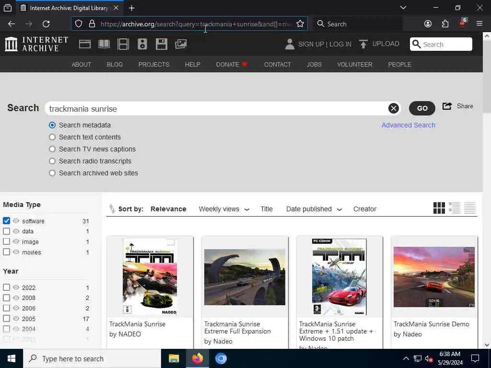Open the Video film strip icon

(x=123, y=44)
